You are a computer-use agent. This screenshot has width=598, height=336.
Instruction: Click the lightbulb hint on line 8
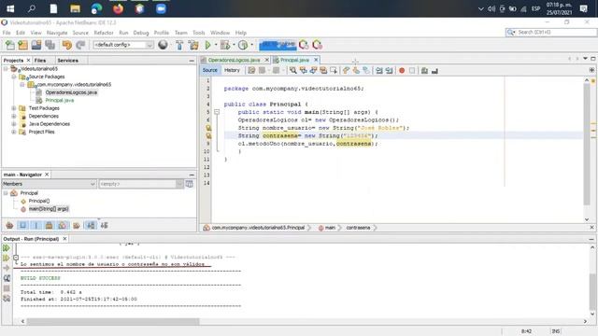coord(208,135)
